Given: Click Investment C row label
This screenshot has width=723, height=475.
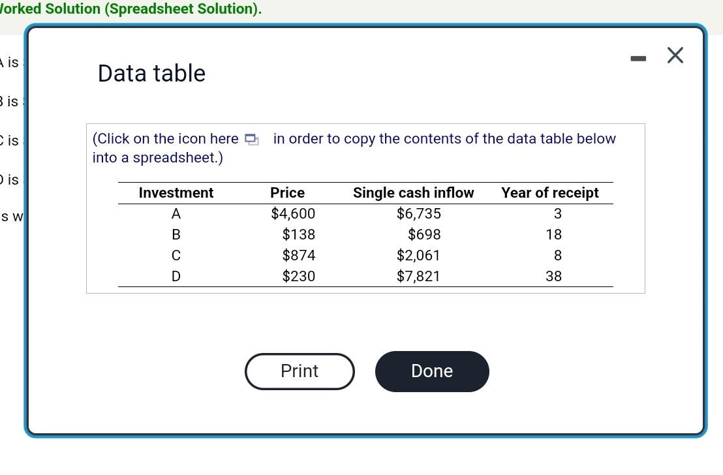Looking at the screenshot, I should click(176, 255).
